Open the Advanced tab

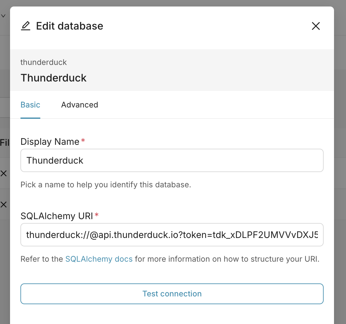point(79,105)
